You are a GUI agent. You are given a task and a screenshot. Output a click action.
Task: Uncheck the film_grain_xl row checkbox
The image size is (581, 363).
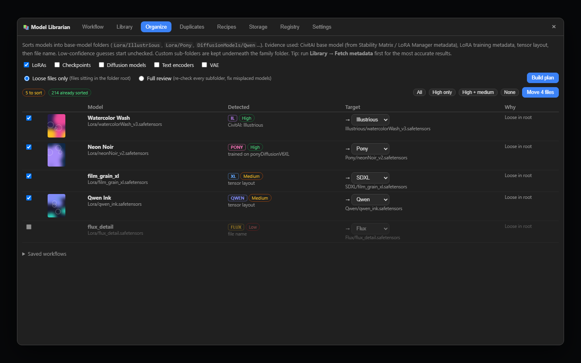pyautogui.click(x=29, y=176)
